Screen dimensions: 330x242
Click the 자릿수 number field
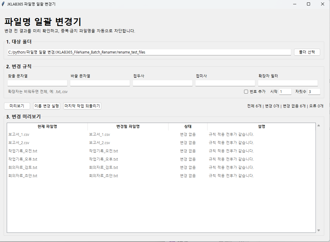pos(314,92)
